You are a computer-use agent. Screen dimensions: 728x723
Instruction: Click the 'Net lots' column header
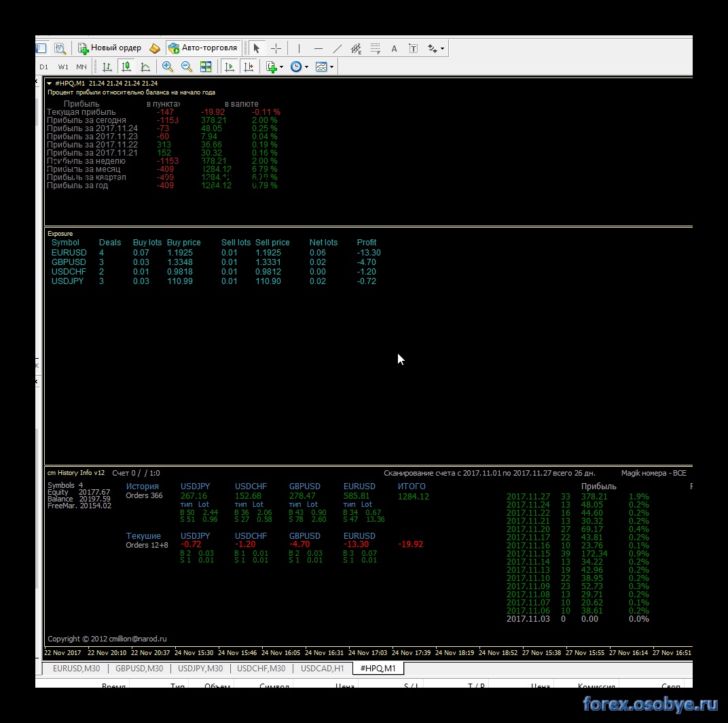click(324, 243)
